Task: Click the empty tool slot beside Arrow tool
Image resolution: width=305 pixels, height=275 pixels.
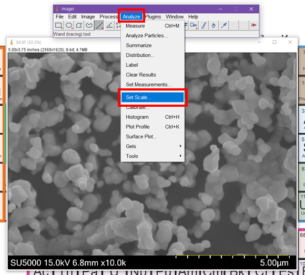Action: 234,25
